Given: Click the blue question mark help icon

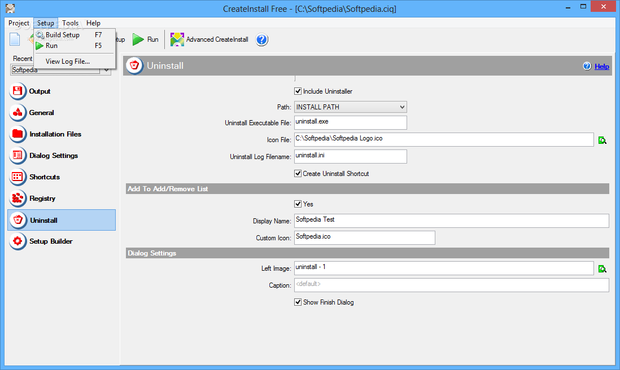Looking at the screenshot, I should 262,39.
